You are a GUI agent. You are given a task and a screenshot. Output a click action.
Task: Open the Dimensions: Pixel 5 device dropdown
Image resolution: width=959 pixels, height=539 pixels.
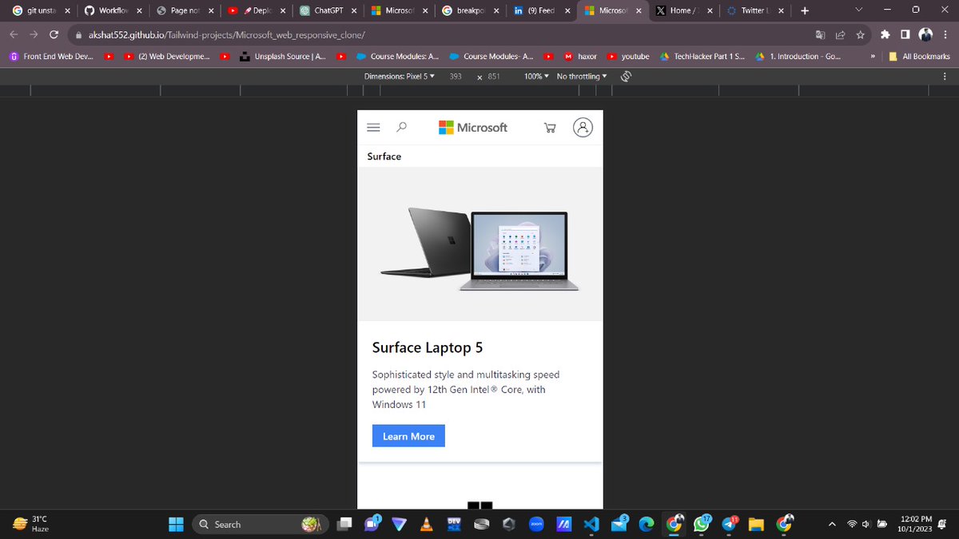tap(399, 77)
